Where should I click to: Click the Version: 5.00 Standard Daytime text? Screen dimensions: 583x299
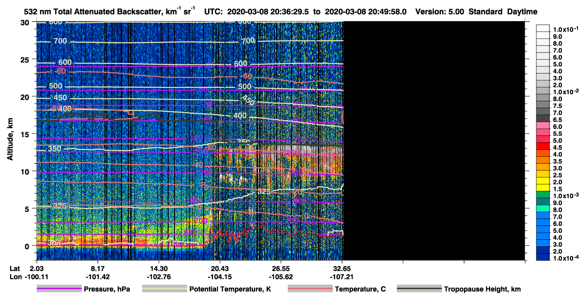(476, 11)
